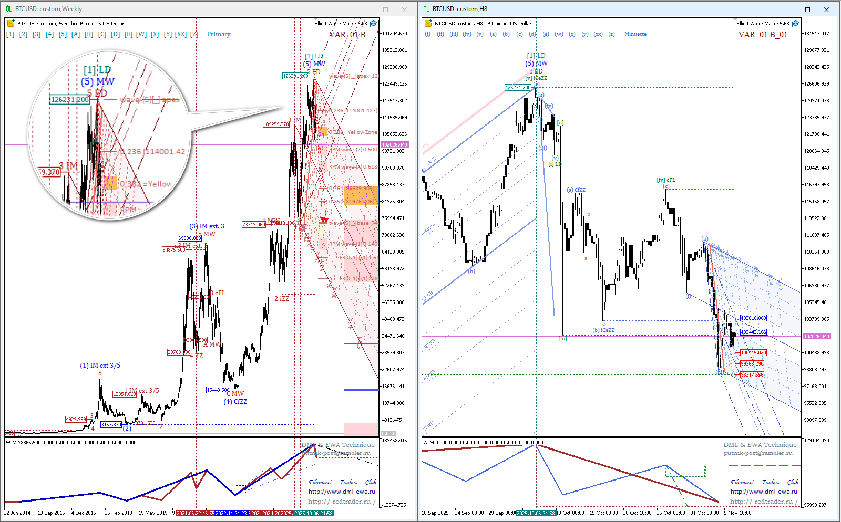Open VAR. 01 B_01 variant selector
The image size is (841, 522).
[x=763, y=35]
